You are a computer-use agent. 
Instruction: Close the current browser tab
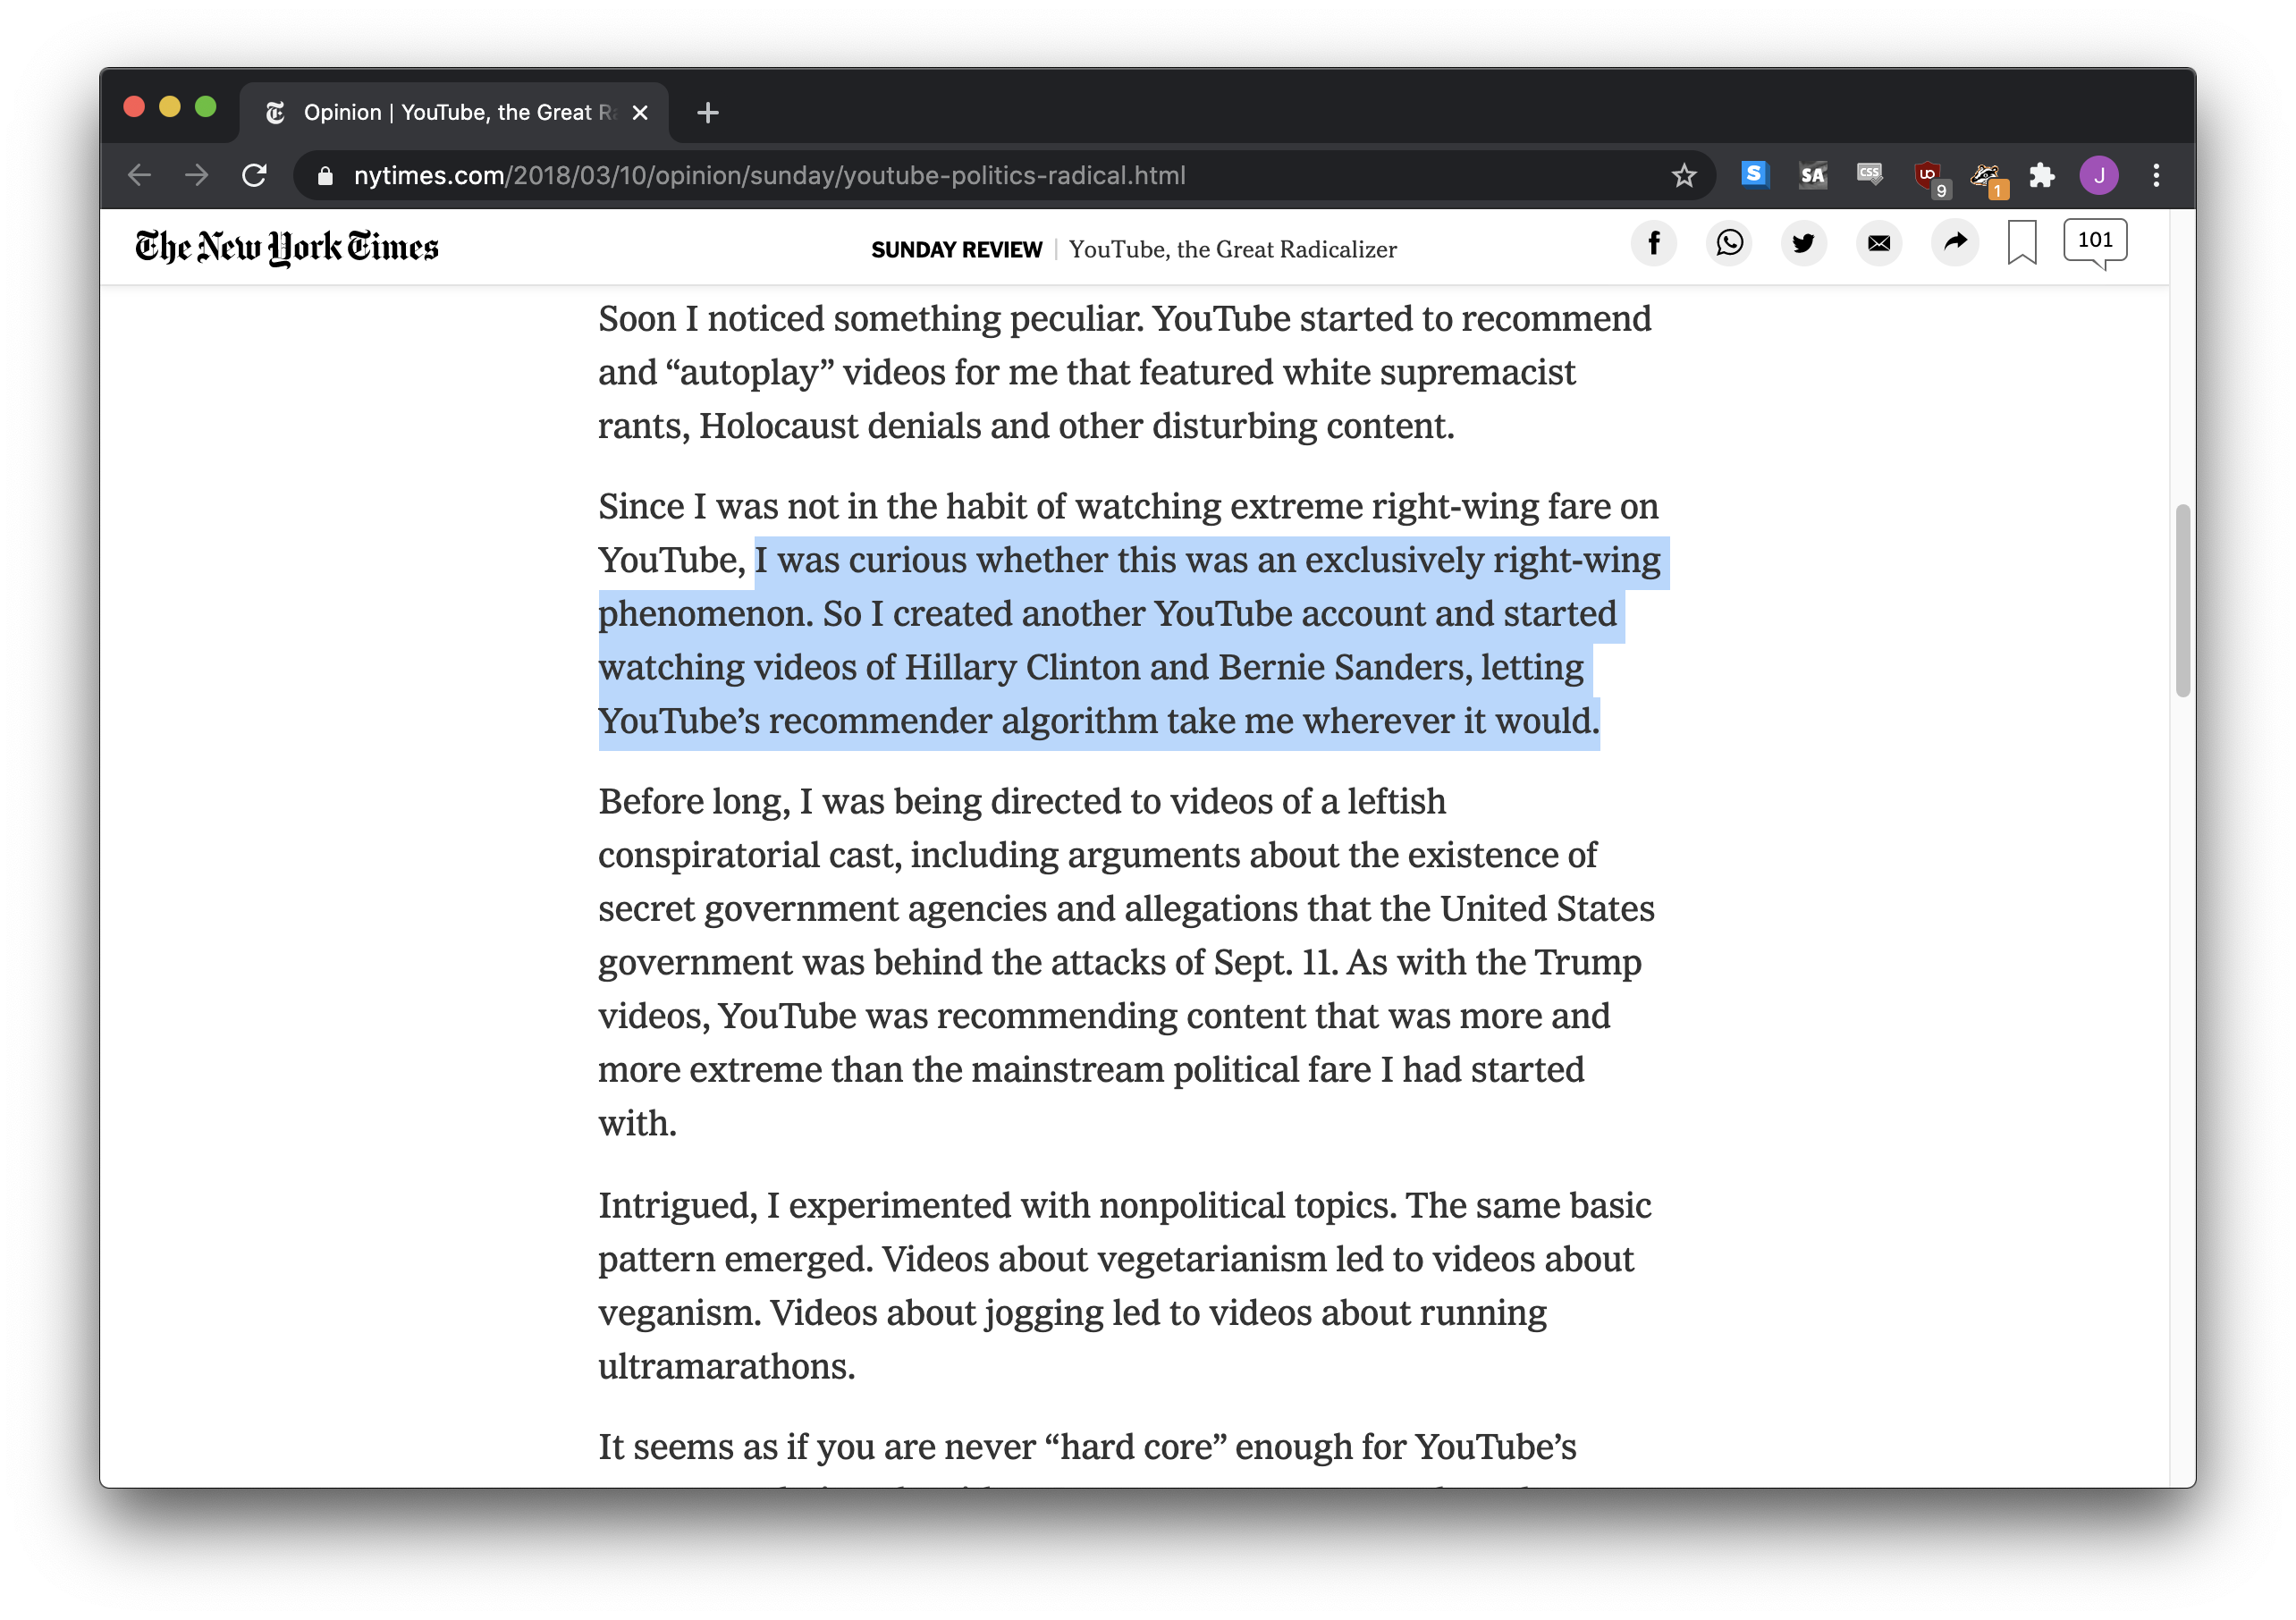click(640, 112)
